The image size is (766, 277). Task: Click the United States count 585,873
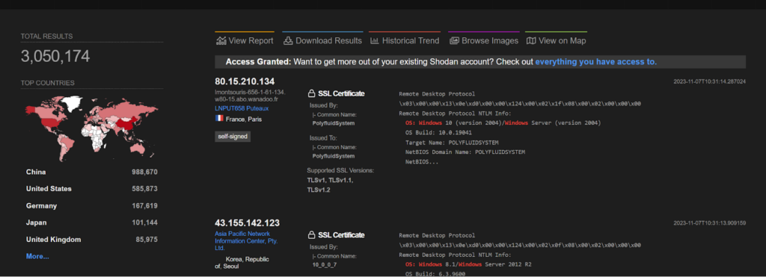144,189
